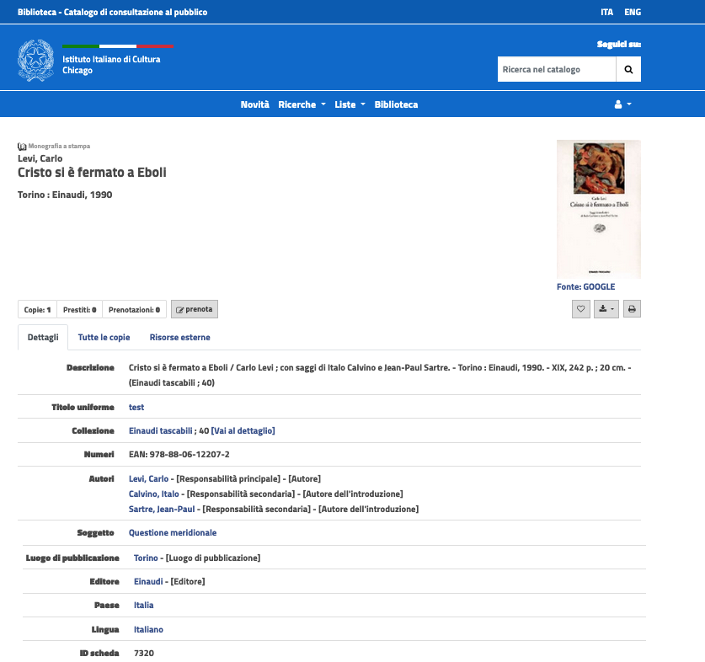Go to the Biblioteca menu item

396,104
